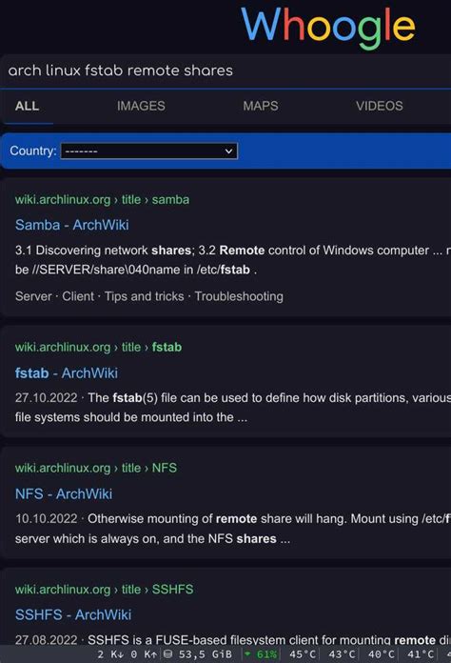Open the Tips and tricks sublink
451x663 pixels.
pos(144,296)
